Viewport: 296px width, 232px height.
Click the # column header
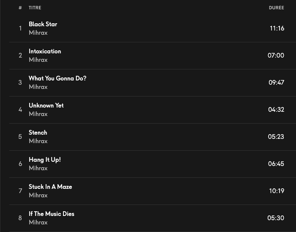pos(20,8)
